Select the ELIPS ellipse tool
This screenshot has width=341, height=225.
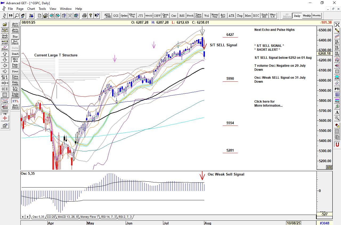[x=337, y=78]
